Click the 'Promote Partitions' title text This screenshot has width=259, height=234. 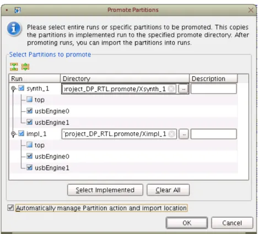(133, 10)
